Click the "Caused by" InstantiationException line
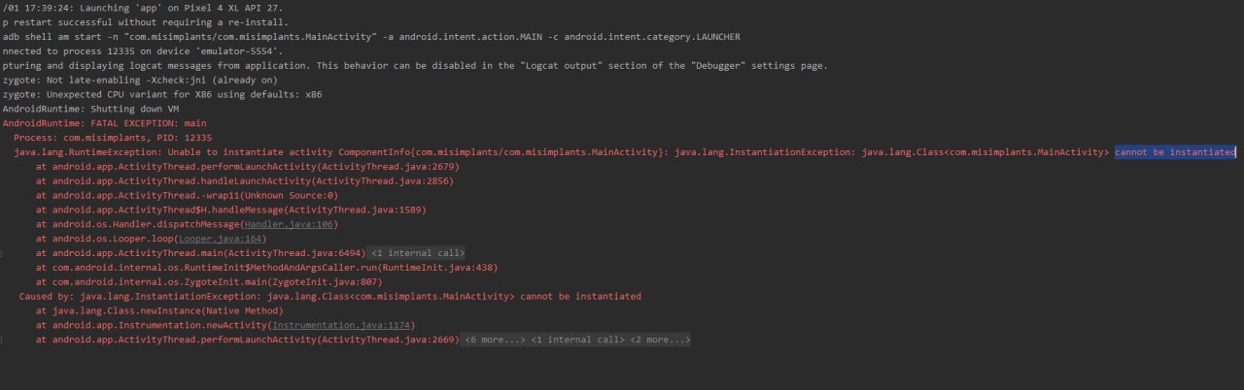1244x390 pixels. point(330,297)
